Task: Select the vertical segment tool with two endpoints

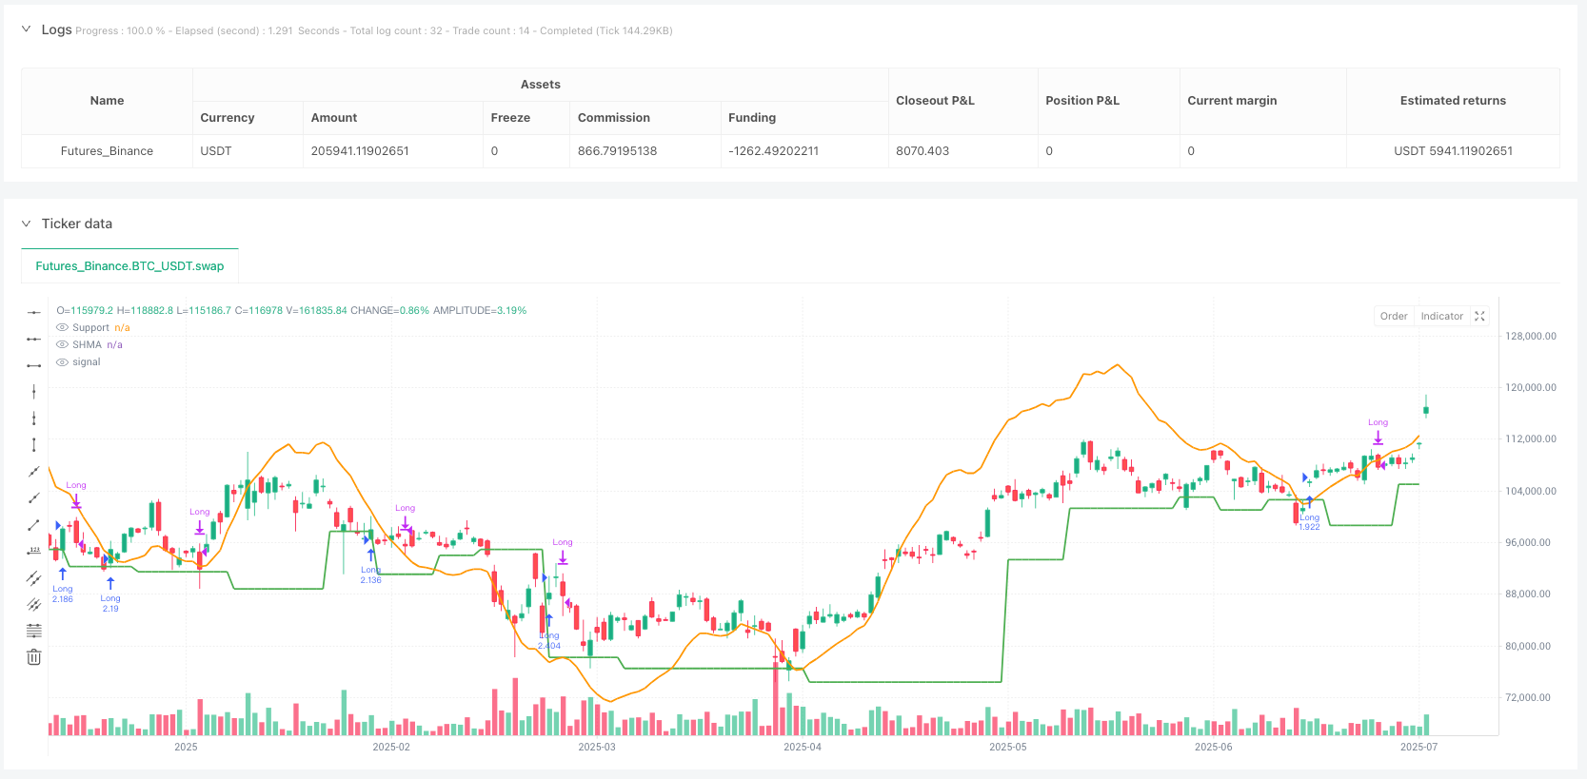Action: pyautogui.click(x=34, y=444)
